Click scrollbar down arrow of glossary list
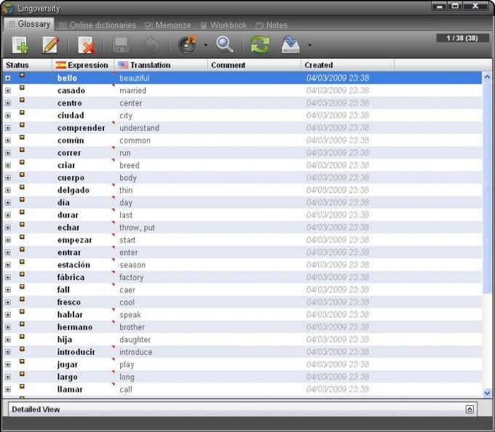 coord(487,393)
